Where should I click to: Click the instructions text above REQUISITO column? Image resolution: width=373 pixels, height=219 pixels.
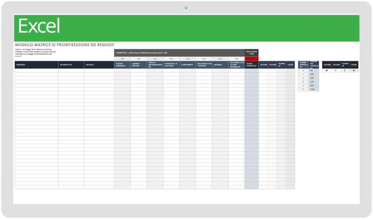pyautogui.click(x=36, y=53)
